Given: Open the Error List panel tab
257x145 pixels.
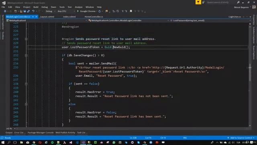Looking at the screenshot, I should [x=20, y=133].
